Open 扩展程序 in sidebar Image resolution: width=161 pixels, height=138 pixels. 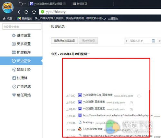21,52
